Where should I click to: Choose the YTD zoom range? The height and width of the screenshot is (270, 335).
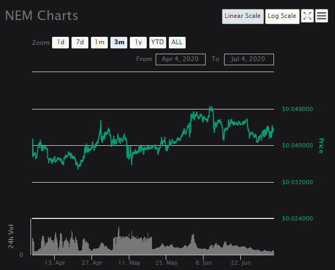click(x=158, y=43)
